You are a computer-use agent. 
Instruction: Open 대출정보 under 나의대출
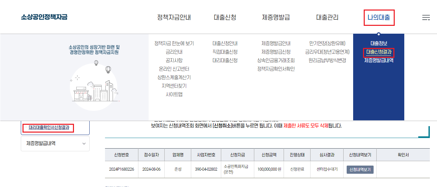(379, 44)
